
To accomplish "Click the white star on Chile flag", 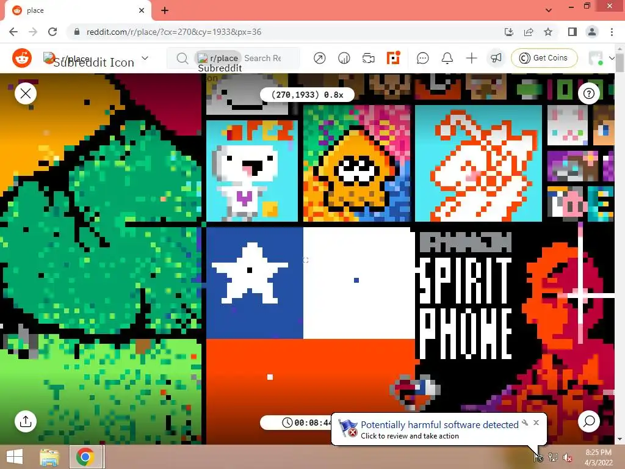I will click(250, 273).
